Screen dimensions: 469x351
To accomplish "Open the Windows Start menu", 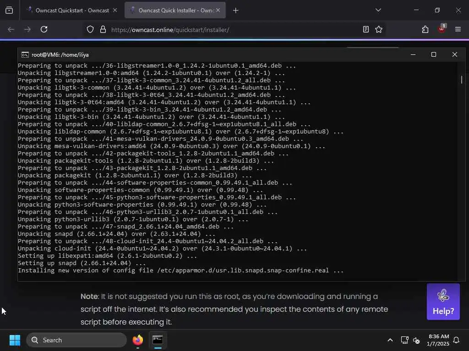I will (15, 340).
